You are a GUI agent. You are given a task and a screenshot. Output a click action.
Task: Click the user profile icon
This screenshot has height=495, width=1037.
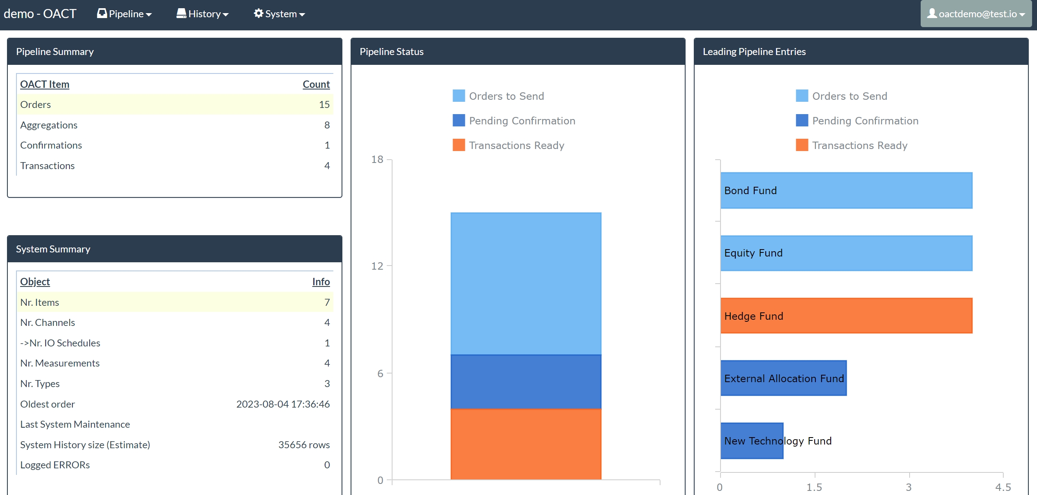pos(932,14)
